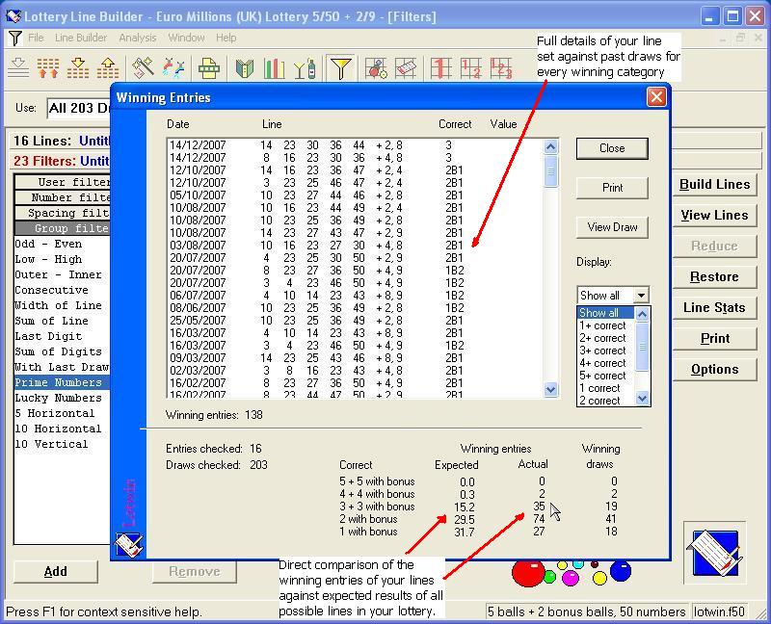Open the Display 'Show all' dropdown
The height and width of the screenshot is (624, 771).
click(641, 296)
